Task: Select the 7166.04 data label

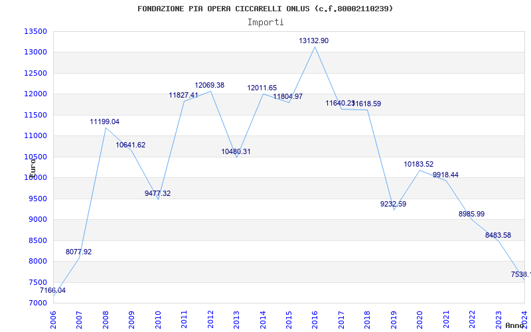Action: [53, 290]
